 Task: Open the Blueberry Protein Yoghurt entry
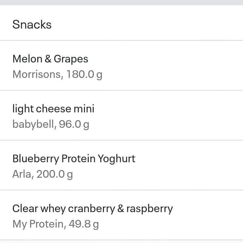[121, 165]
